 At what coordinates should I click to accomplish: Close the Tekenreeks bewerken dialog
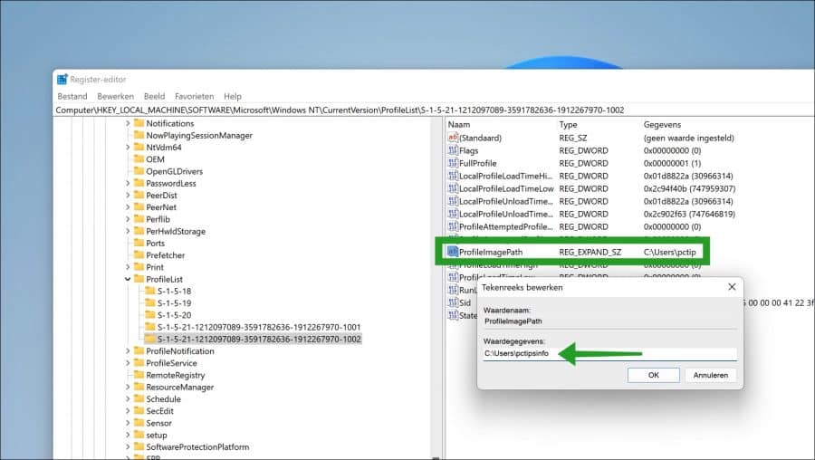[x=732, y=287]
